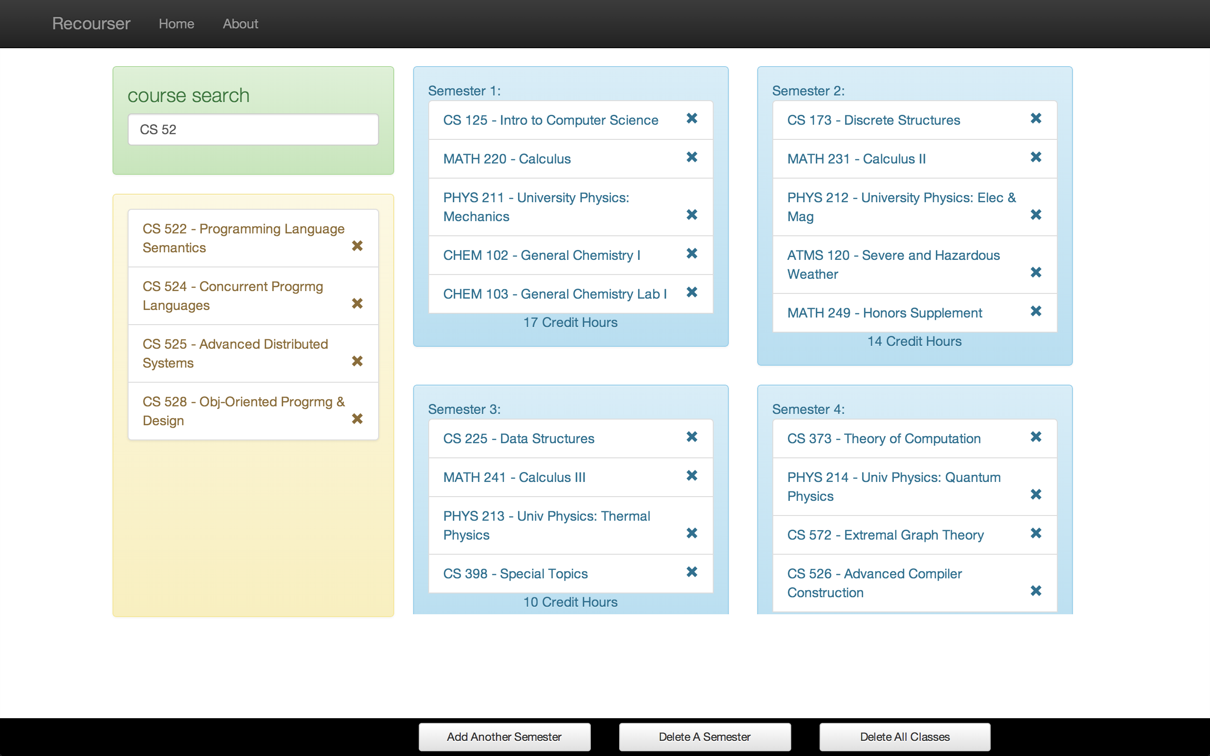1210x756 pixels.
Task: Select CS 524 Concurrent Progrmg Languages result
Action: pyautogui.click(x=233, y=296)
